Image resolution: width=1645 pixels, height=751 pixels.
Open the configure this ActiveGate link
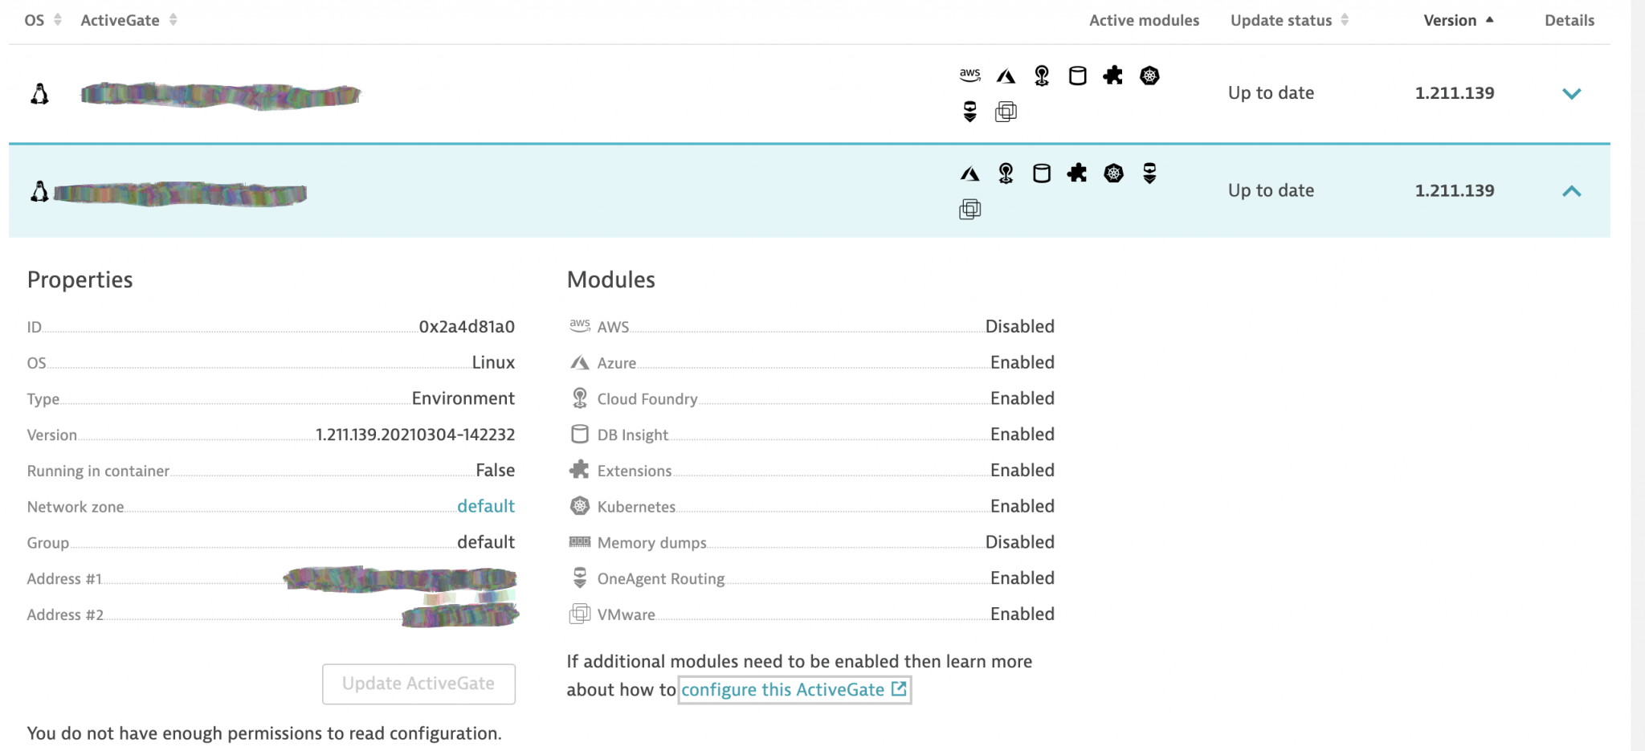tap(794, 689)
